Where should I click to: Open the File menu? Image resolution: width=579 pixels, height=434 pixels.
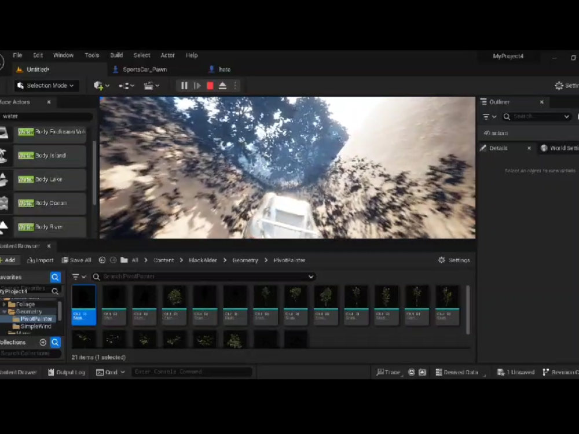[x=17, y=55]
